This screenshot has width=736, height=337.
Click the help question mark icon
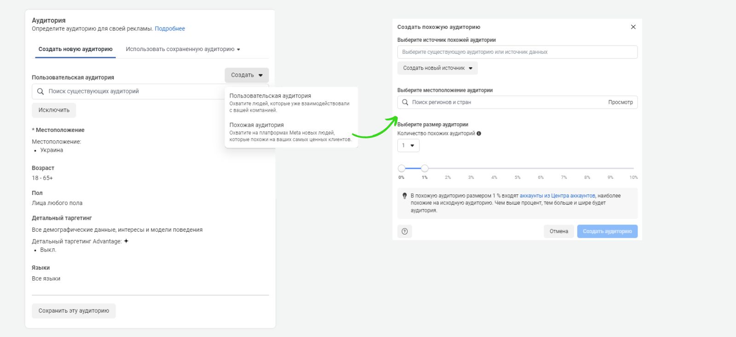point(405,231)
